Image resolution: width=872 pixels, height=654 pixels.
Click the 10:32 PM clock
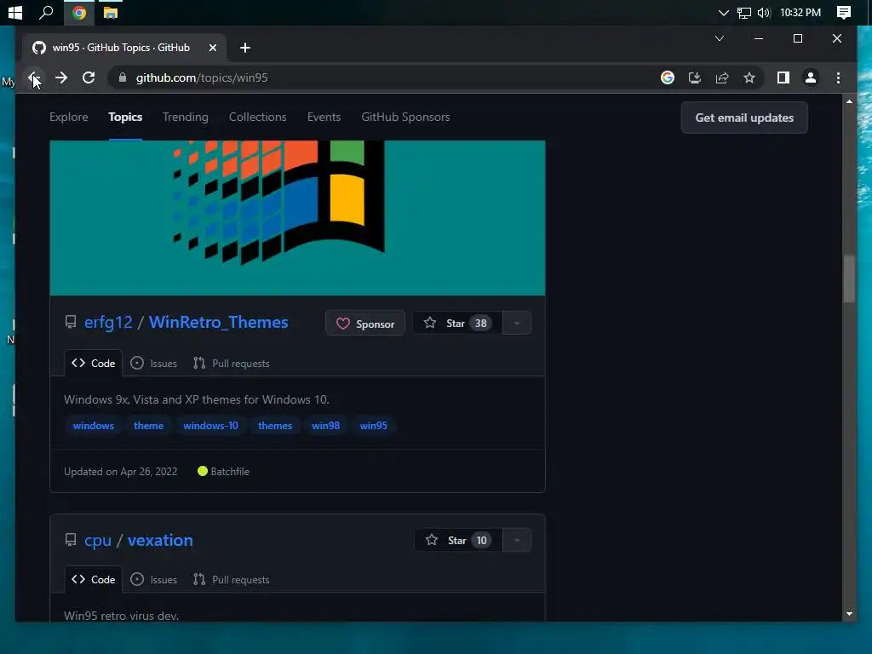point(800,12)
